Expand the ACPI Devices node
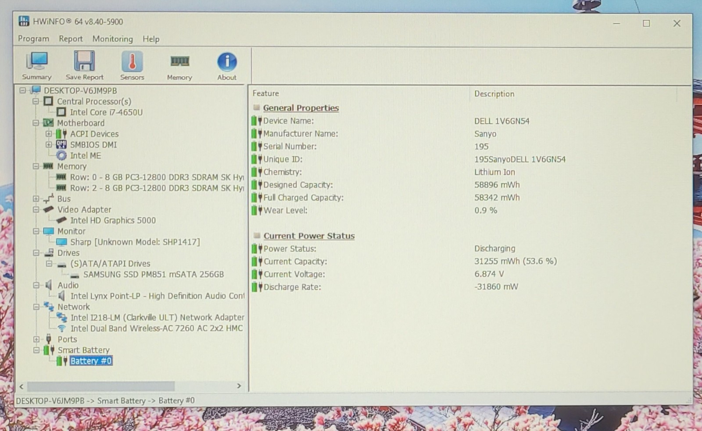The width and height of the screenshot is (702, 431). 48,134
